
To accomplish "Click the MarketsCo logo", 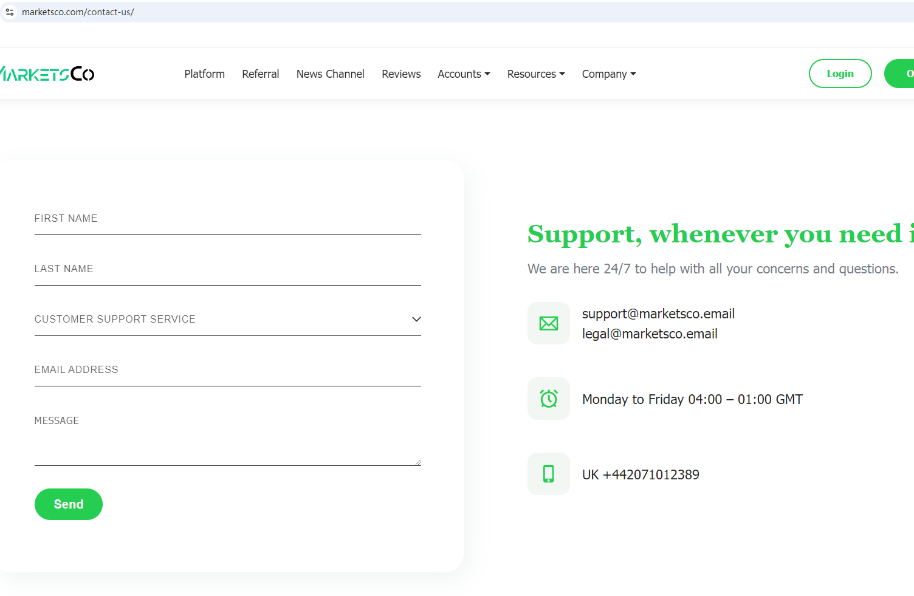I will pyautogui.click(x=47, y=74).
